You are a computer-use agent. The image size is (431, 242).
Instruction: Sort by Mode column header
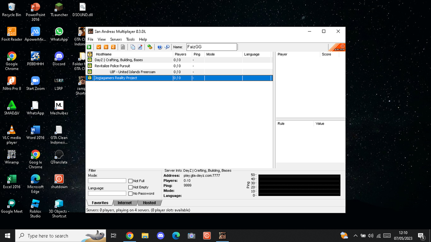223,54
